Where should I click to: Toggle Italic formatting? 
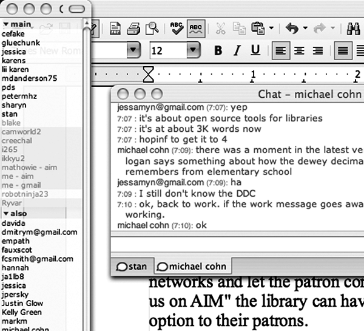[x=237, y=50]
